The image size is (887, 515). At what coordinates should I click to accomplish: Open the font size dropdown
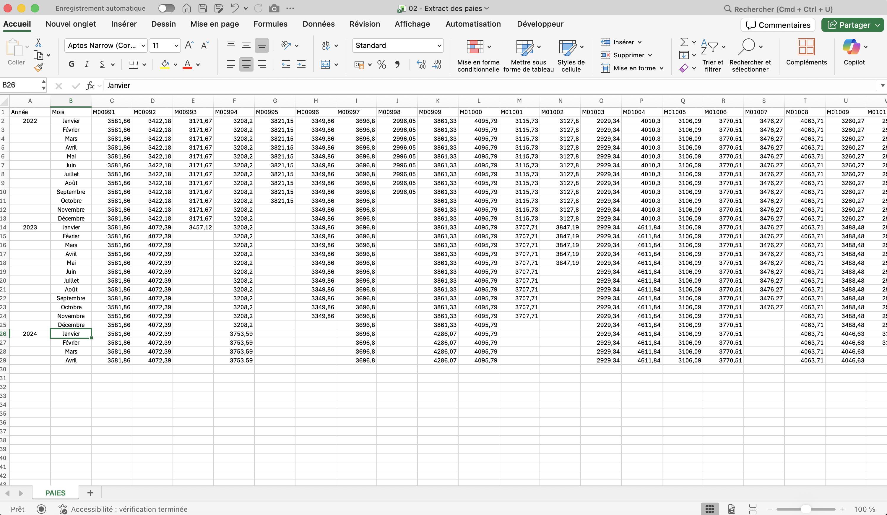point(176,46)
